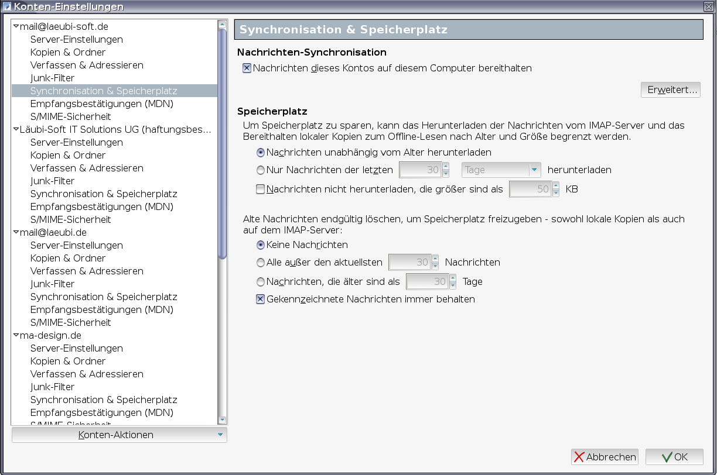Screen dimensions: 717x475
Task: Open Server-Einstellungen under Läubi-Soft IT Solutions UG
Action: 77,142
